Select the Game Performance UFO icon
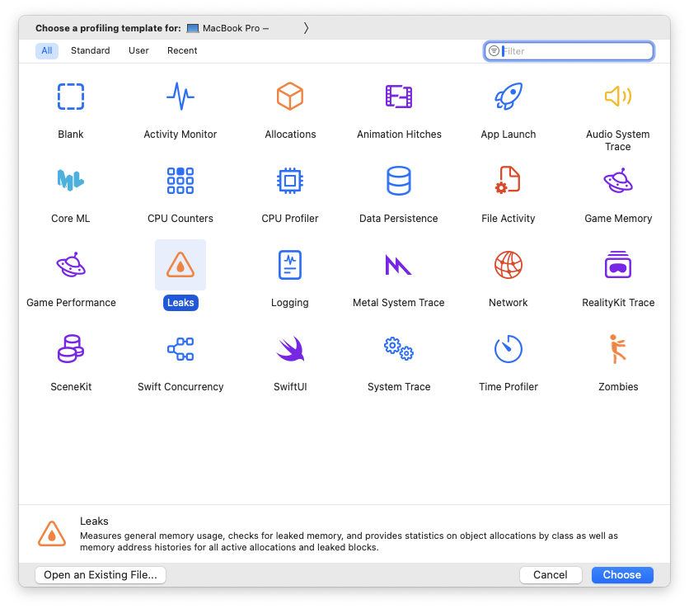Image resolution: width=689 pixels, height=609 pixels. (x=71, y=265)
